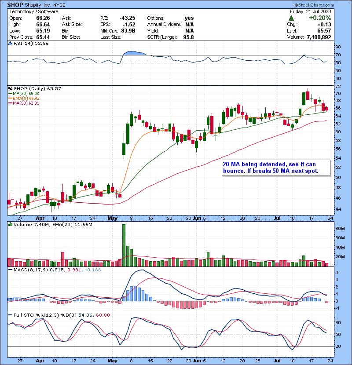The height and width of the screenshot is (365, 352).
Task: Click the green up-triangle price change icon
Action: tap(291, 18)
